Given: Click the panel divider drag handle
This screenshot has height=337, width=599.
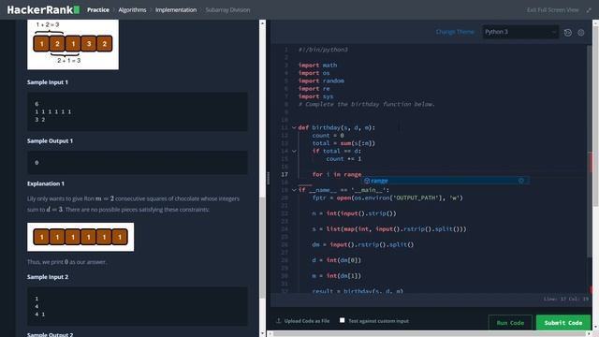Looking at the screenshot, I should [x=268, y=178].
